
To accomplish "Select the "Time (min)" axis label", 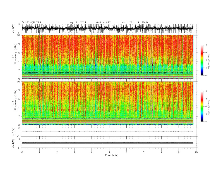I will pyautogui.click(x=112, y=155).
